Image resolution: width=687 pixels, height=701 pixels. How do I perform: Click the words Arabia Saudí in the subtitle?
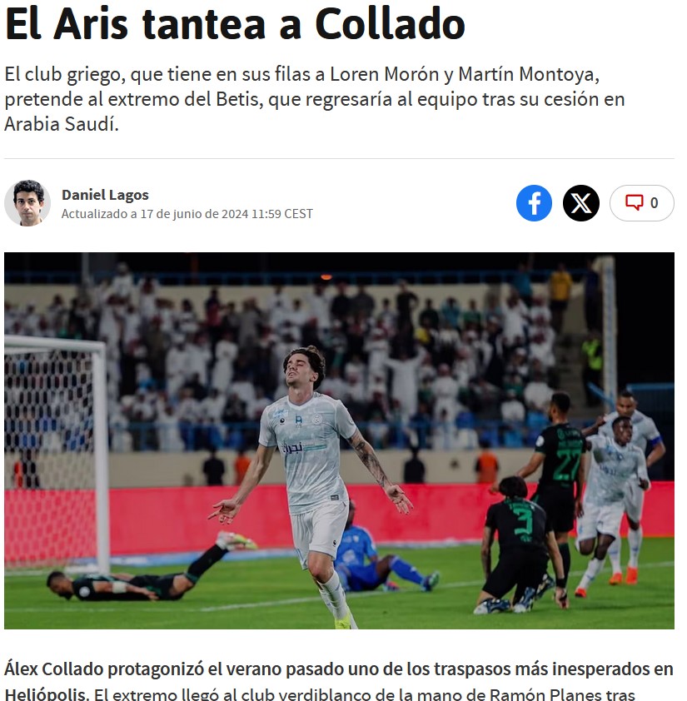62,124
